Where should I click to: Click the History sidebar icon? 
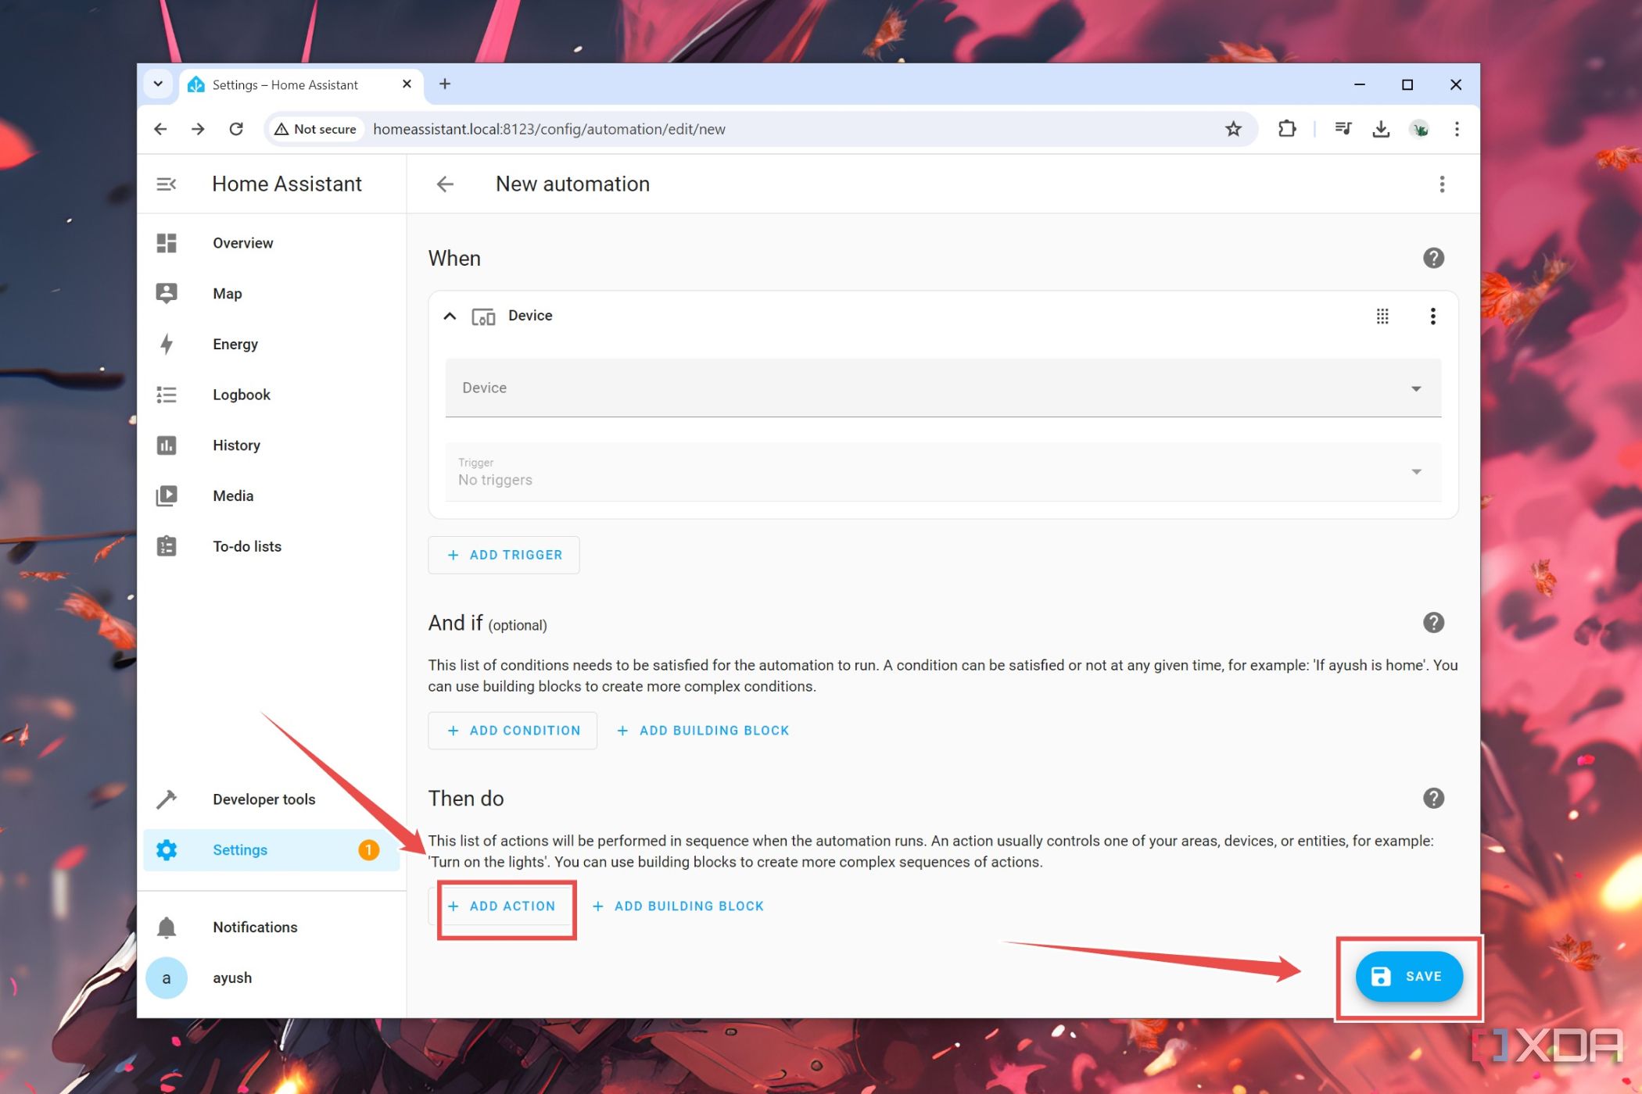(166, 445)
